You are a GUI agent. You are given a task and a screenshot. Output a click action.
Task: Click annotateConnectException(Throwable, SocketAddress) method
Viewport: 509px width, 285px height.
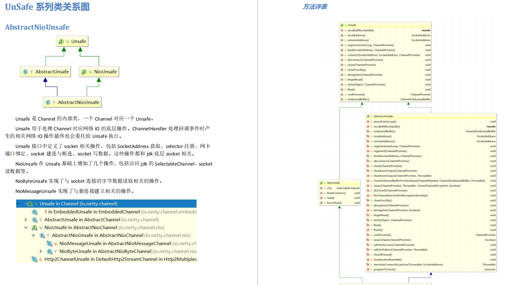(x=408, y=264)
